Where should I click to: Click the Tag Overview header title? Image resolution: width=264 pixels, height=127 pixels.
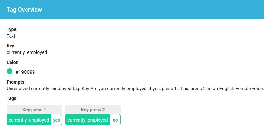click(24, 10)
